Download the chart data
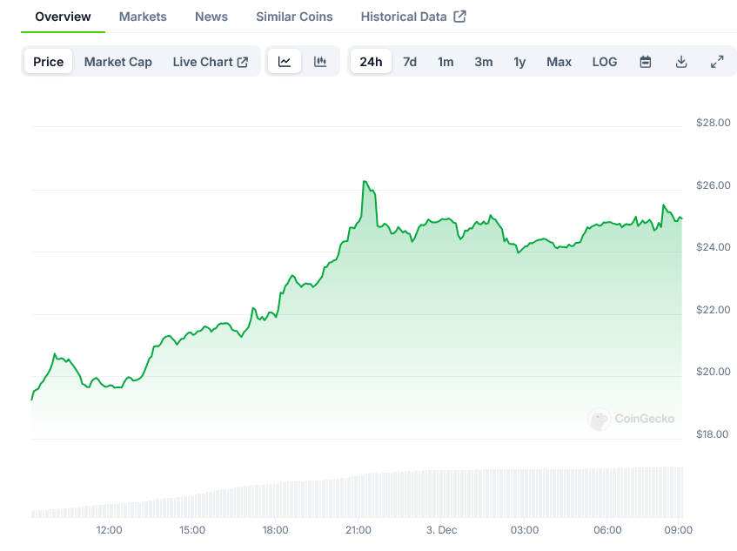Image resolution: width=737 pixels, height=551 pixels. click(x=681, y=62)
